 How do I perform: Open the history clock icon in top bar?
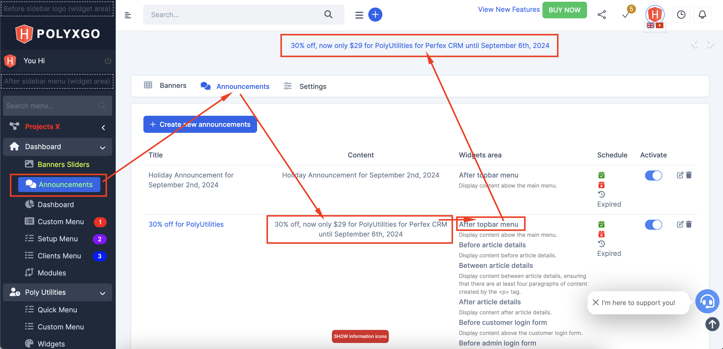(681, 14)
